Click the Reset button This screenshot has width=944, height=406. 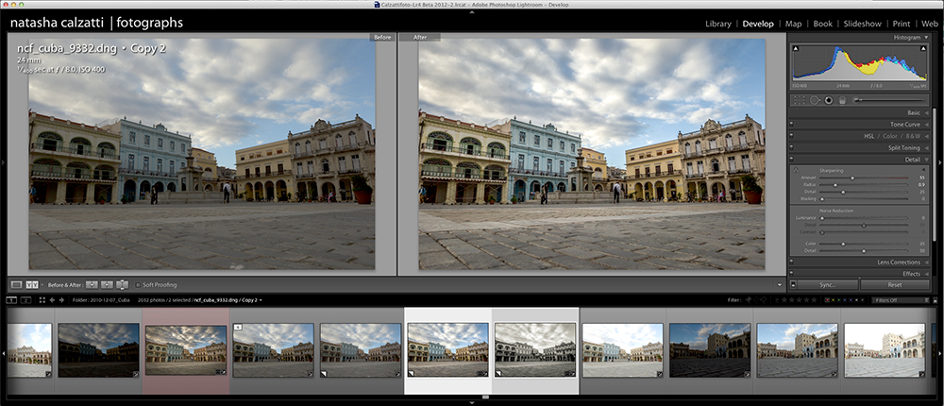(x=895, y=285)
